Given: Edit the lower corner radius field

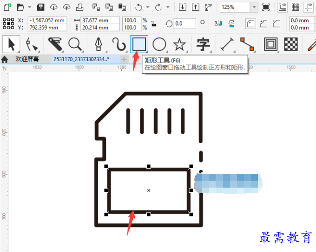Looking at the screenshot, I should point(302,27).
